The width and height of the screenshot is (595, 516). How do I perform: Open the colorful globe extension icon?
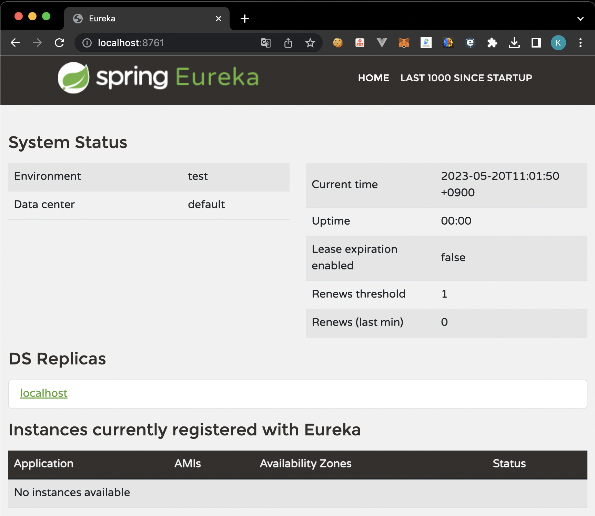click(x=448, y=43)
